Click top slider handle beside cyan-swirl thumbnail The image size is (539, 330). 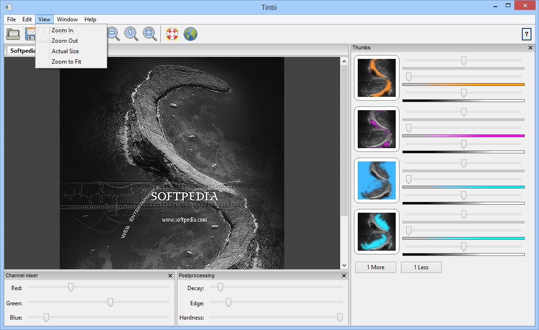coord(464,215)
